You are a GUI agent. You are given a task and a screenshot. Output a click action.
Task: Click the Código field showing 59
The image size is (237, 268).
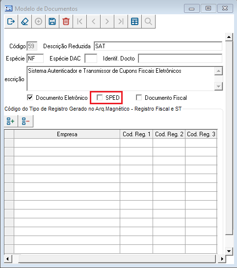click(x=32, y=46)
